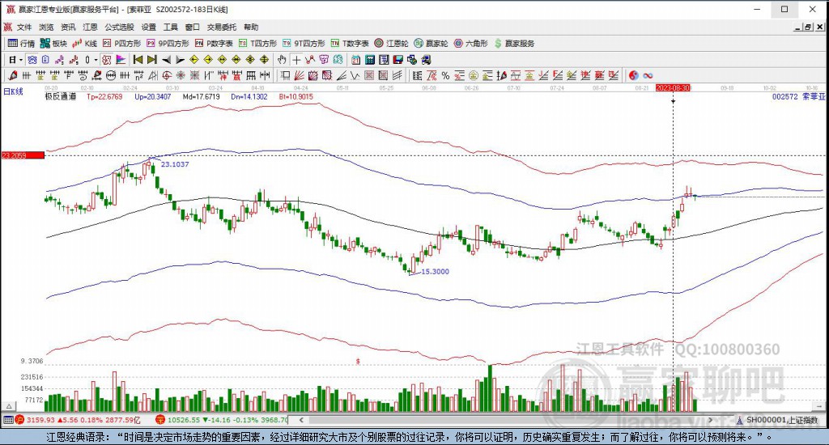
Task: Open the calendar icon showing 21
Action: coord(356,60)
